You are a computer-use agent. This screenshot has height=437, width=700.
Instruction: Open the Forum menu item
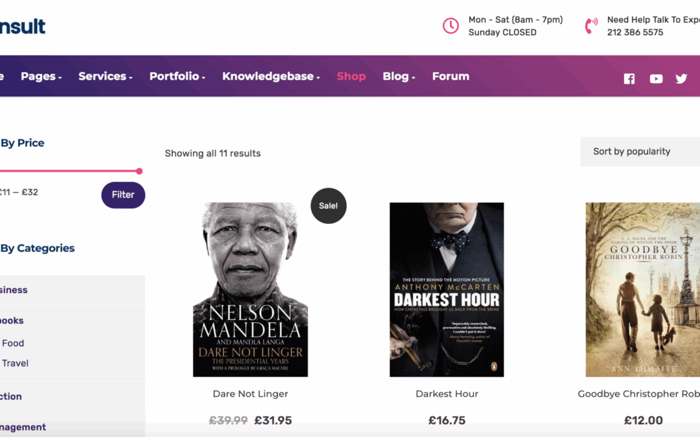pyautogui.click(x=450, y=76)
